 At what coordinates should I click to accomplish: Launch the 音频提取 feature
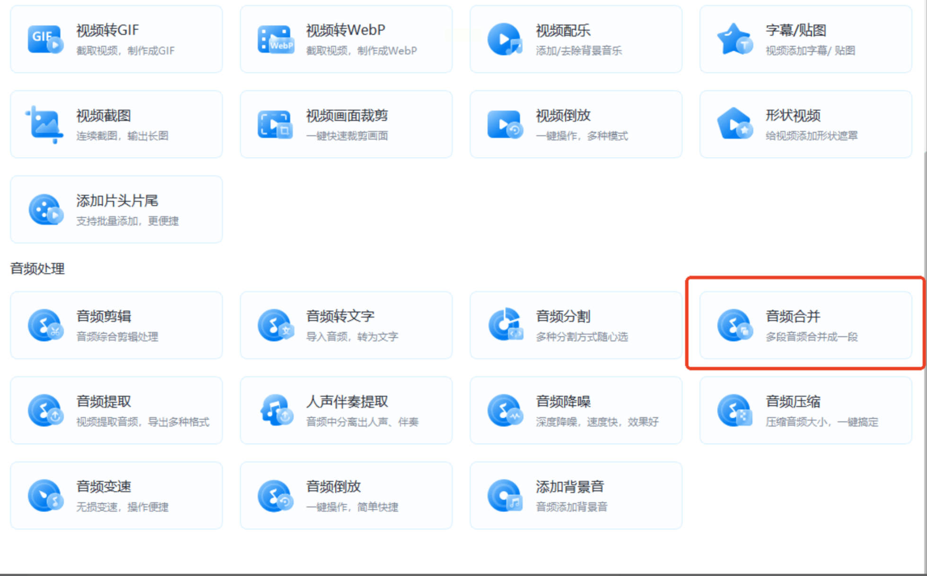point(116,410)
